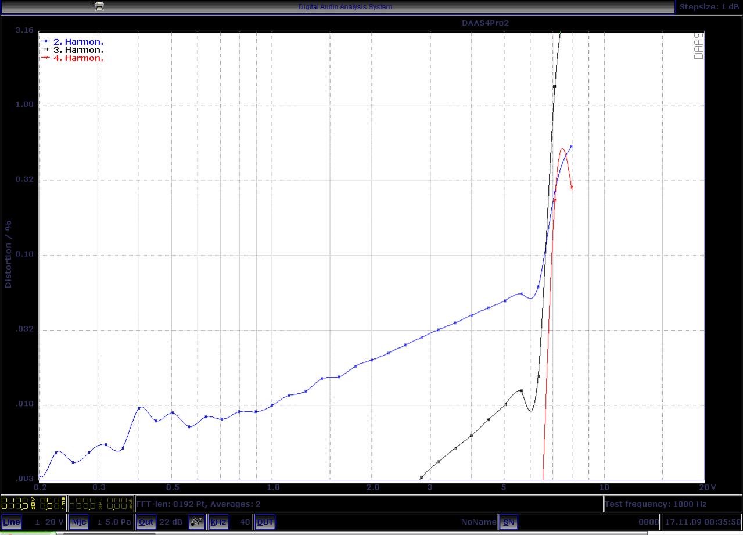Select the 4. Harmon. legend entry
Viewport: 743px width, 535px height.
tap(73, 58)
